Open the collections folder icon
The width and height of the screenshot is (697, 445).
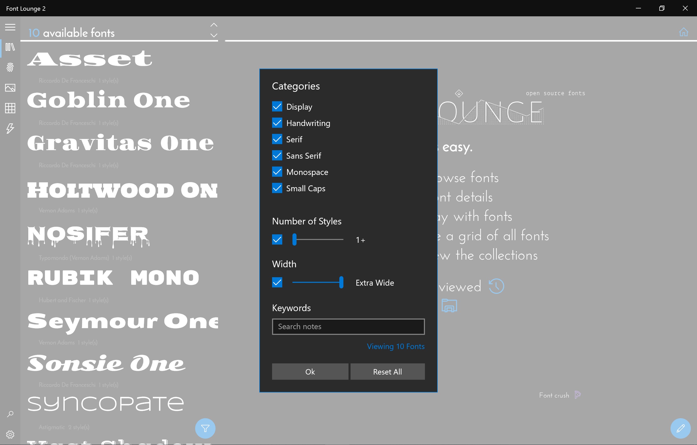click(449, 305)
